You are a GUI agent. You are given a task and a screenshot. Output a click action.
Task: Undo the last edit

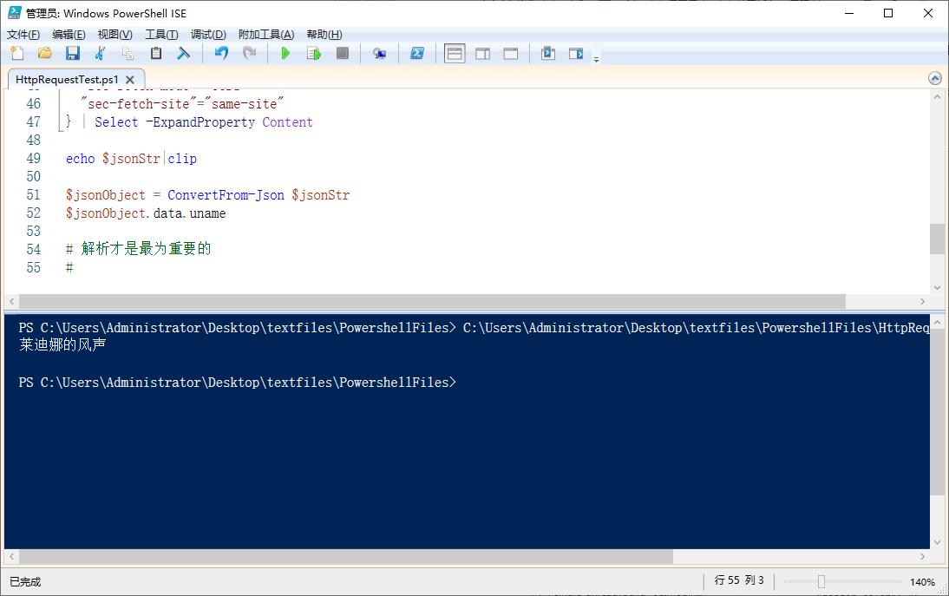point(221,54)
